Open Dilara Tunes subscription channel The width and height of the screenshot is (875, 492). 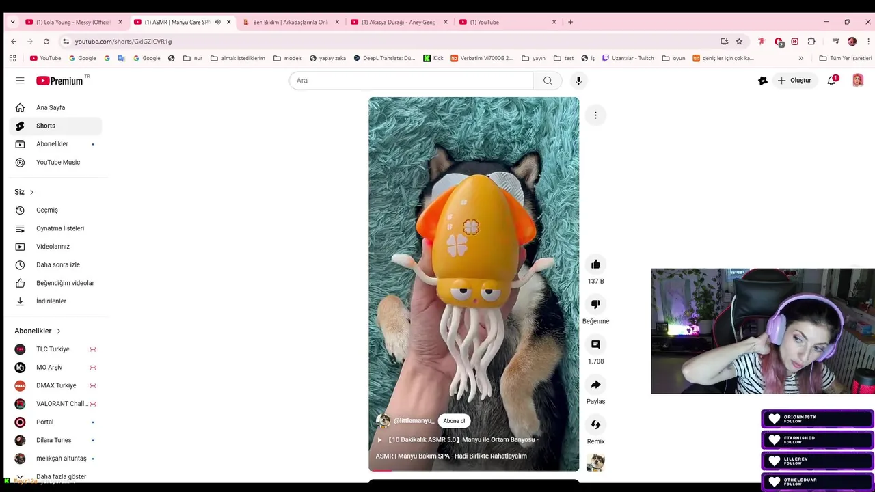(55, 440)
